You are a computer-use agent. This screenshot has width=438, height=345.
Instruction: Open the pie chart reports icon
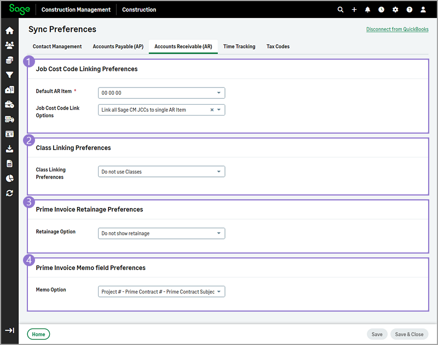[9, 179]
